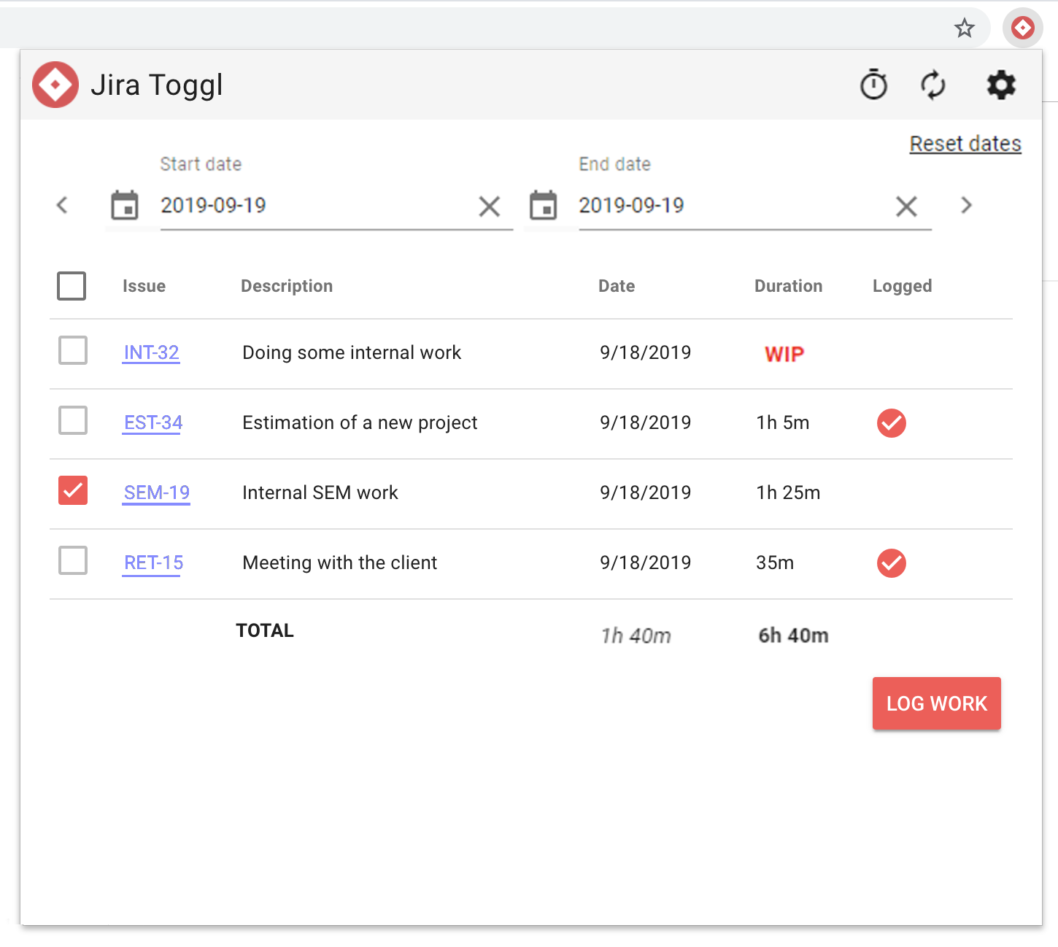Uncheck the SEM-19 row checkbox
The height and width of the screenshot is (947, 1058).
pos(73,490)
